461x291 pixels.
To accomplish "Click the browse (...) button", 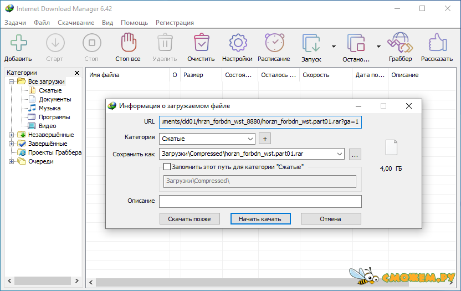I will pyautogui.click(x=355, y=154).
